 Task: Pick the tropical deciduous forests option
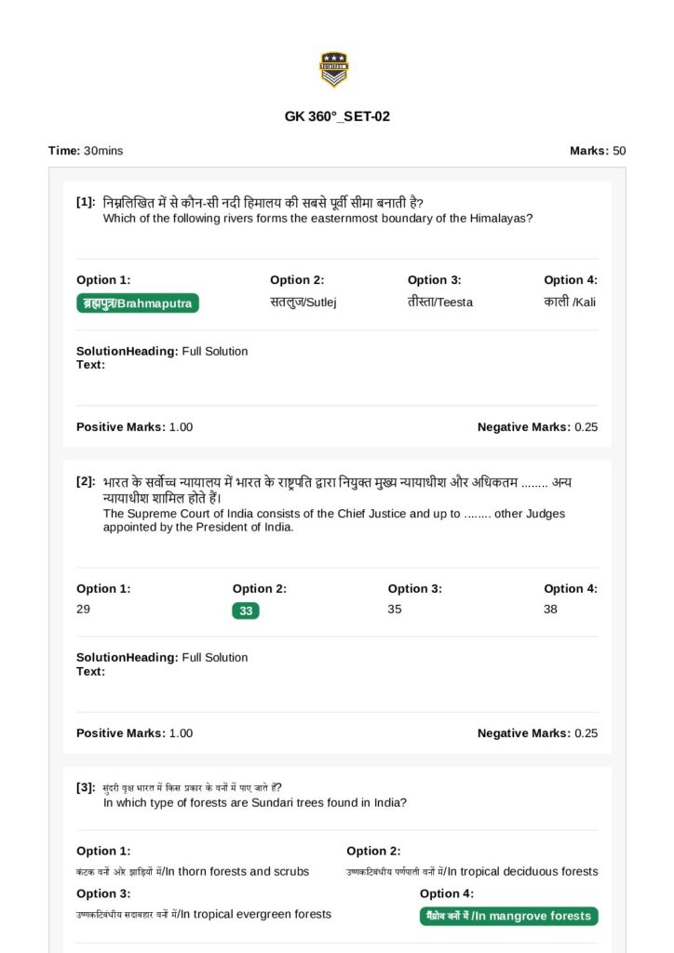(472, 872)
